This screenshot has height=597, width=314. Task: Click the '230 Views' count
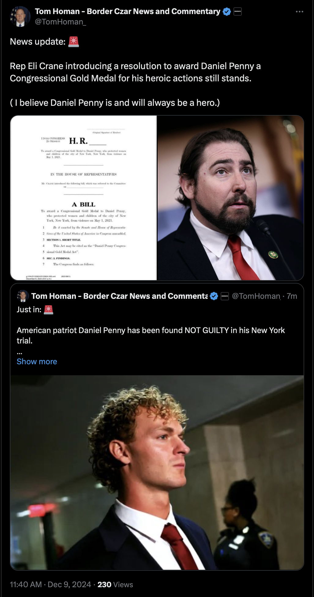coord(115,584)
